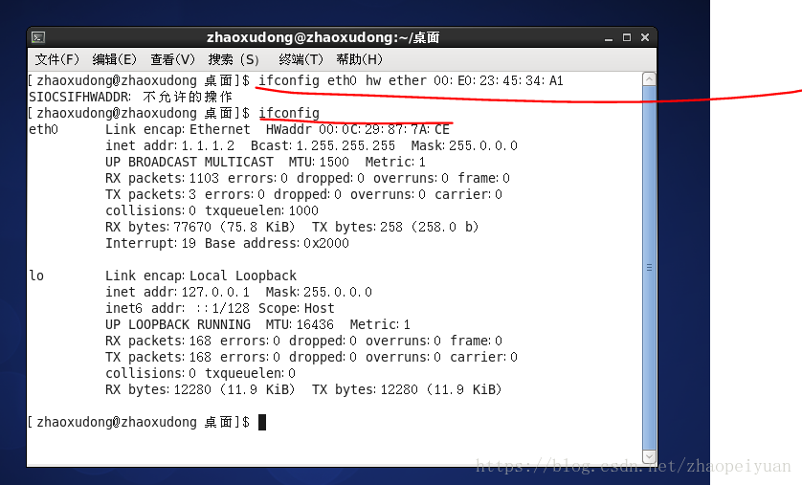
Task: Click MTU:16436 text
Action: coord(300,324)
